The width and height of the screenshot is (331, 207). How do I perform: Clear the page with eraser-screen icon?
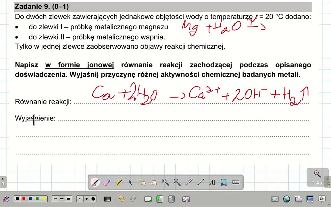(186, 199)
